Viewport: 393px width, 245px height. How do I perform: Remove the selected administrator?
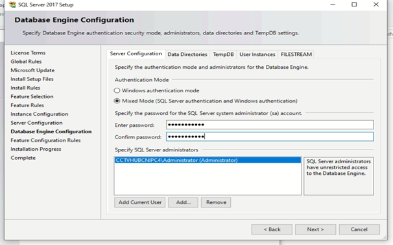pos(216,202)
